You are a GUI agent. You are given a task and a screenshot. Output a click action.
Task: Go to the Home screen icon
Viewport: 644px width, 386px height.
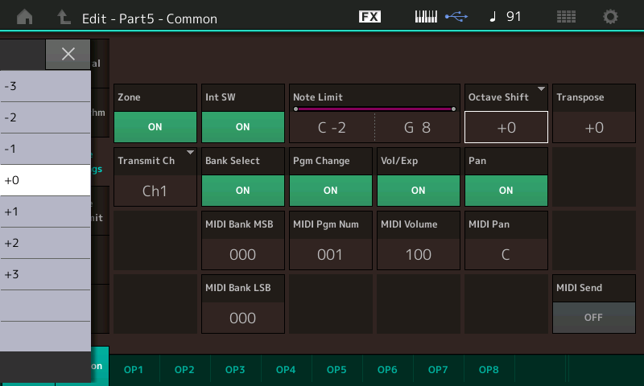point(26,16)
